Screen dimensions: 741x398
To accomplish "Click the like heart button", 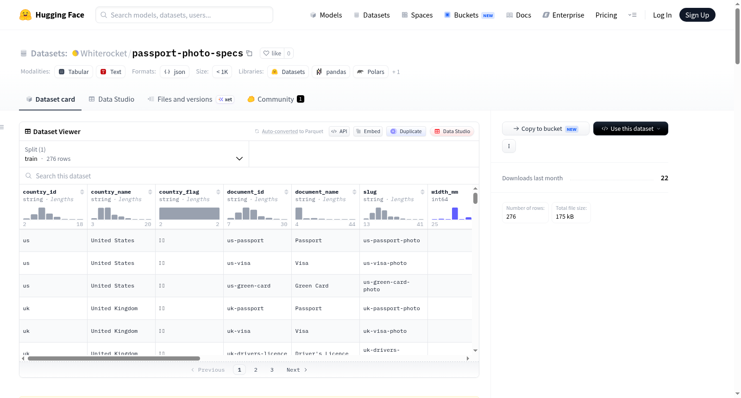I will click(x=272, y=53).
